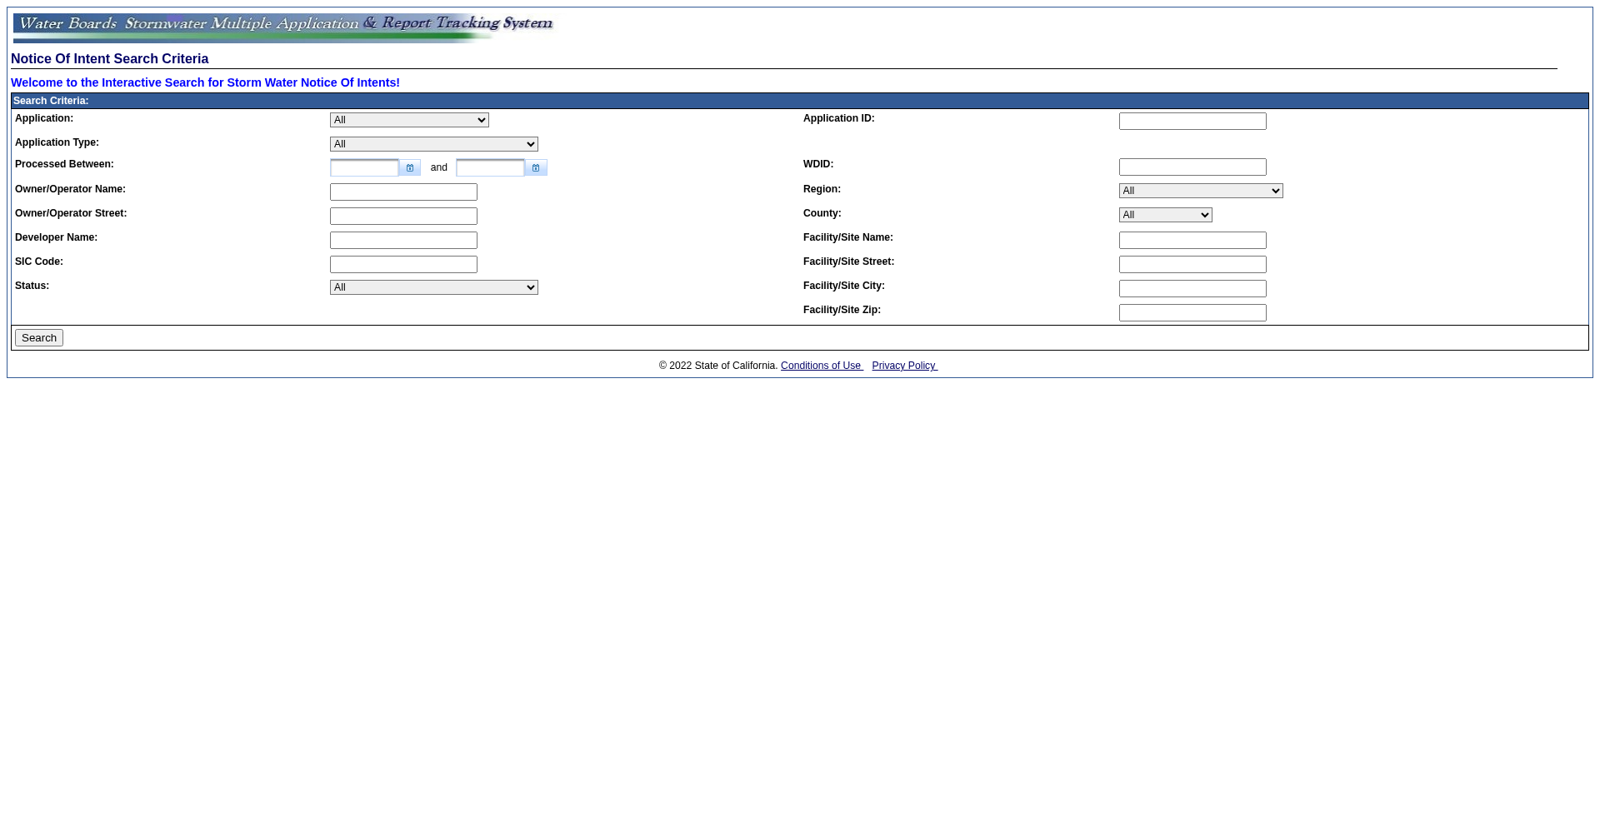Click the SMARTS header banner logo
The height and width of the screenshot is (827, 1600).
tap(282, 27)
